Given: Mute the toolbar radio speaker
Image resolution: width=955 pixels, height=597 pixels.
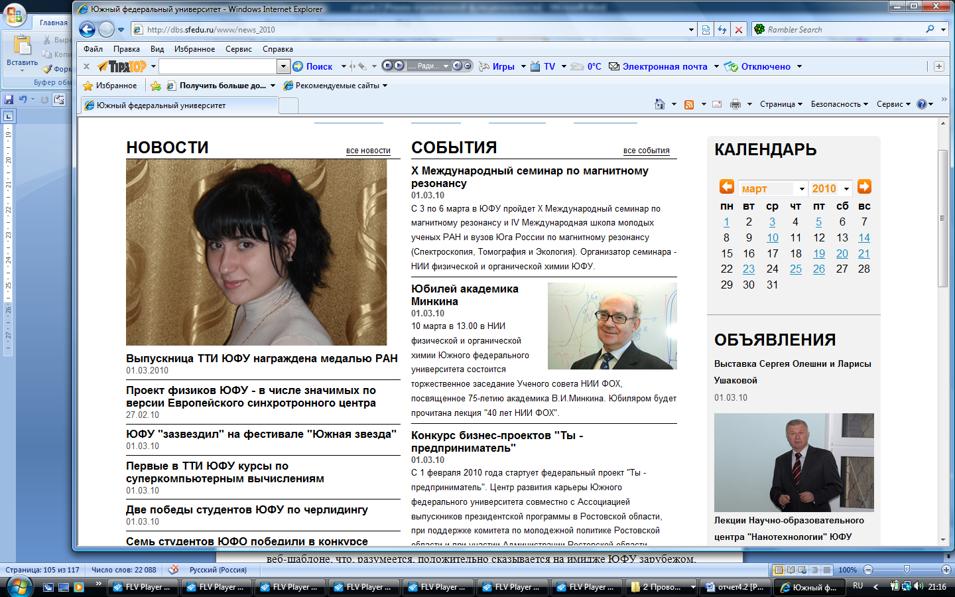Looking at the screenshot, I should (457, 66).
